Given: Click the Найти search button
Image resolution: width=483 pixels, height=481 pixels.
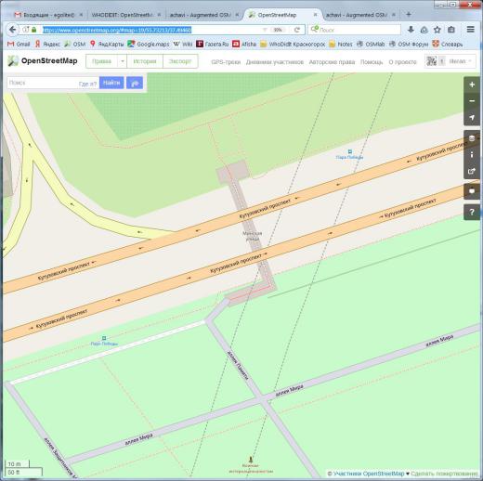Looking at the screenshot, I should [x=111, y=83].
